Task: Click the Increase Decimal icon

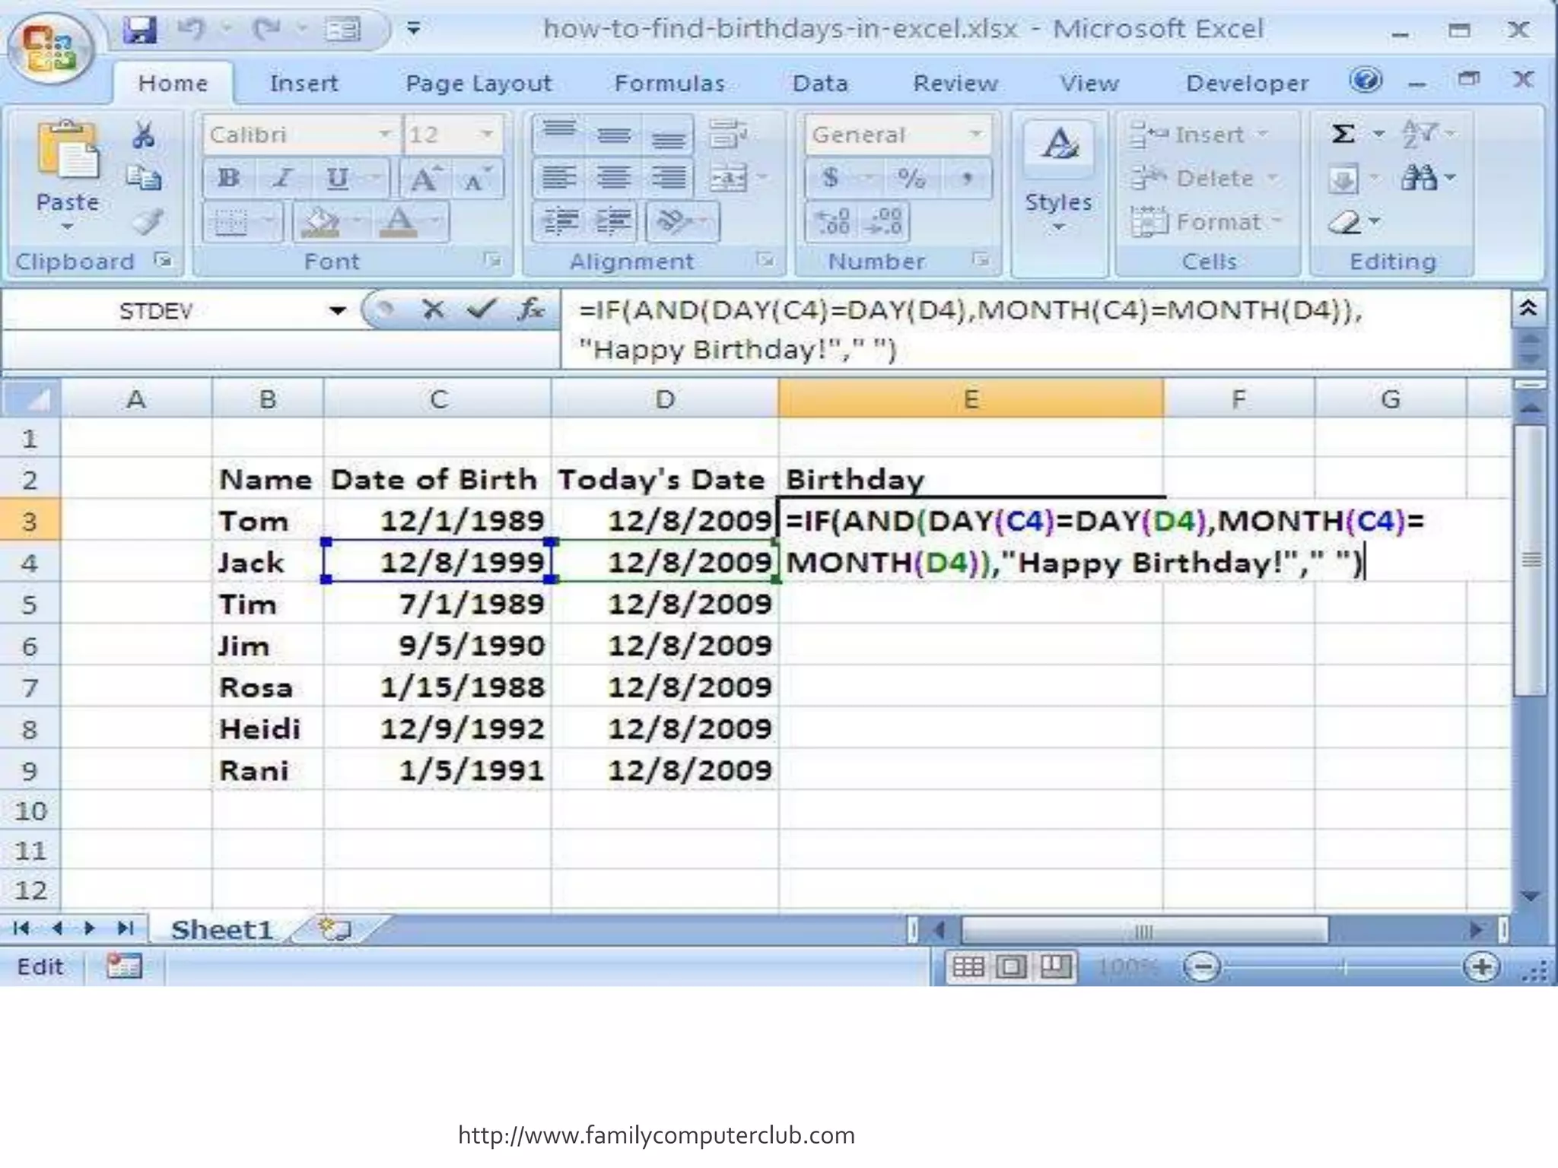Action: (x=832, y=221)
